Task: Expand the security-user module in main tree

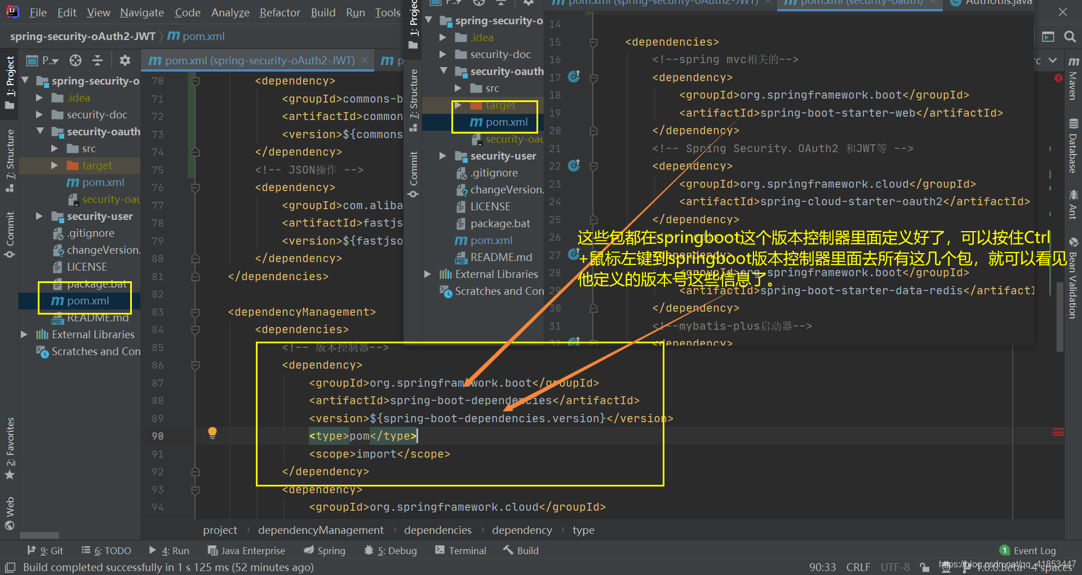Action: coord(39,216)
